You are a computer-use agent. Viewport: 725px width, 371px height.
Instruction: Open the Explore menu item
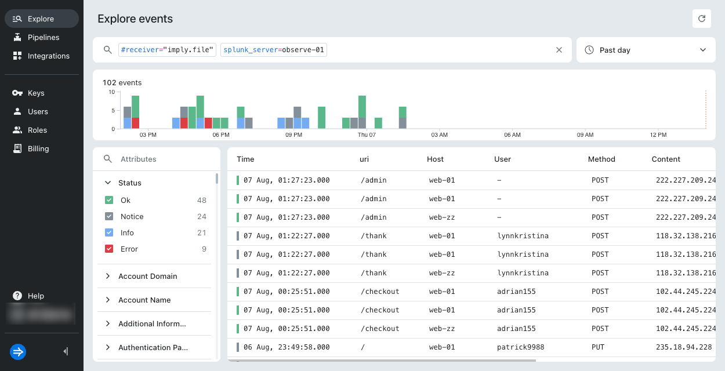click(42, 19)
